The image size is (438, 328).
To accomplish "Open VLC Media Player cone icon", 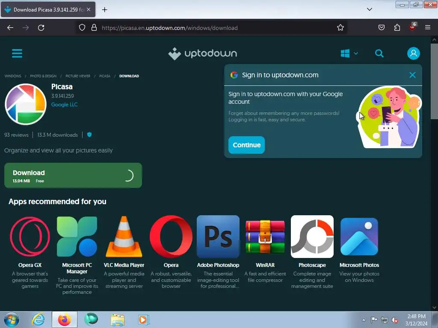I will point(124,237).
